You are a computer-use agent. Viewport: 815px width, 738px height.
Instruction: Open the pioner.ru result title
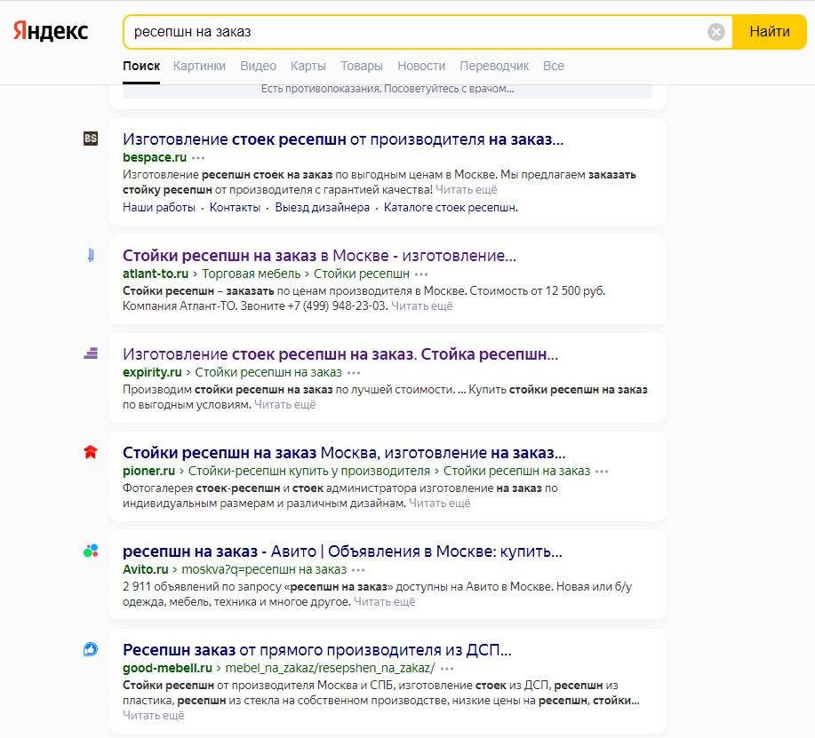click(344, 453)
